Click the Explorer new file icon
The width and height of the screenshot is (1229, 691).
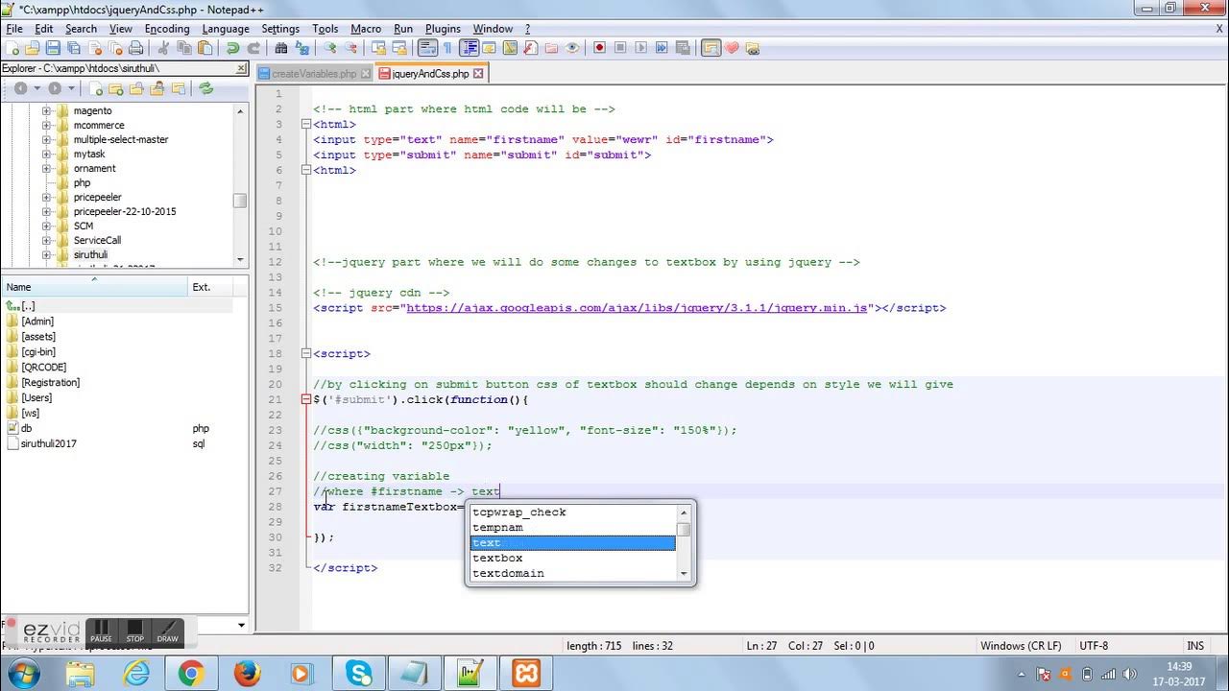click(x=96, y=88)
